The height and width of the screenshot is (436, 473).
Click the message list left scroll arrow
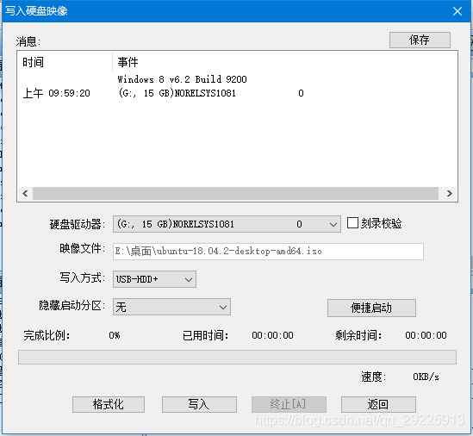click(x=25, y=193)
